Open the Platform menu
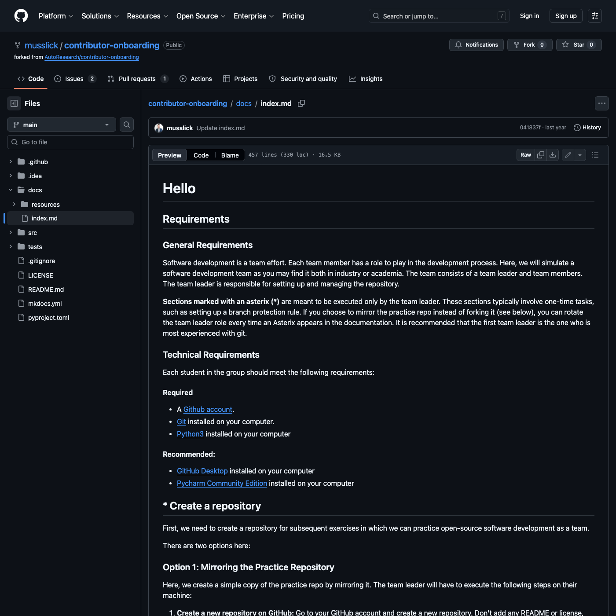The image size is (616, 616). coord(56,16)
